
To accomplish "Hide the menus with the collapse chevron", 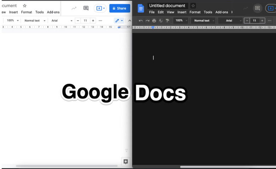I will click(129, 21).
